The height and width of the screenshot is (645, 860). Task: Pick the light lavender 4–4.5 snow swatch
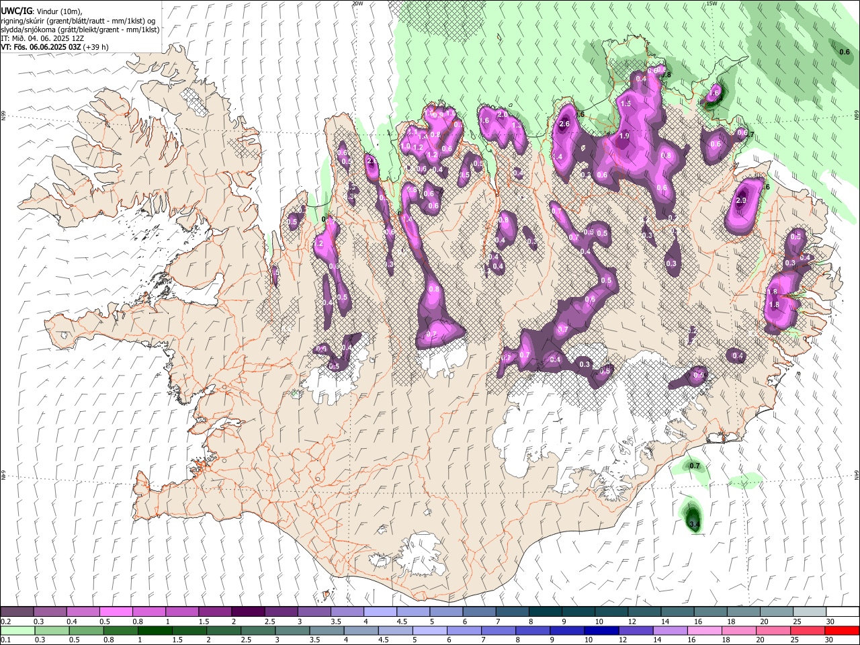click(380, 612)
